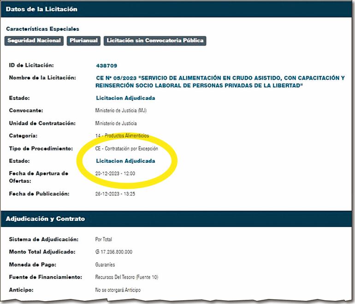Click Licitacion Adjudicada below Tipo de Procedimiento
The width and height of the screenshot is (355, 304).
(125, 161)
